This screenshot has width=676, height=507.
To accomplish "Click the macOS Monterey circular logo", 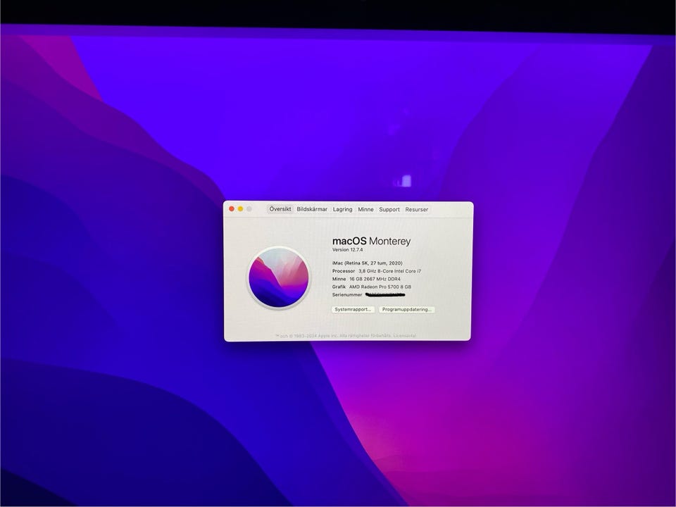I will point(279,278).
